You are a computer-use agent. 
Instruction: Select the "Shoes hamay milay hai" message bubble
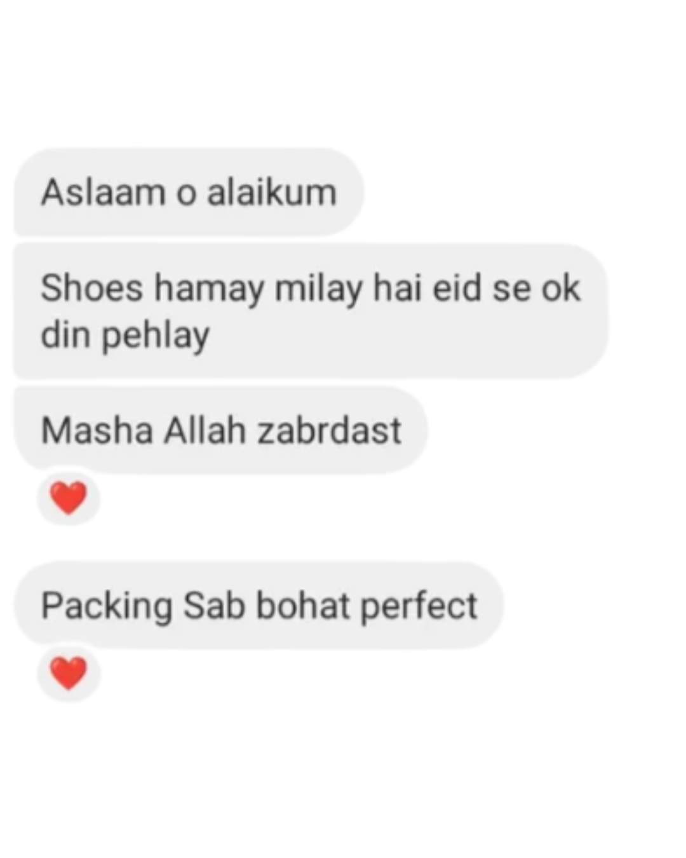click(311, 311)
